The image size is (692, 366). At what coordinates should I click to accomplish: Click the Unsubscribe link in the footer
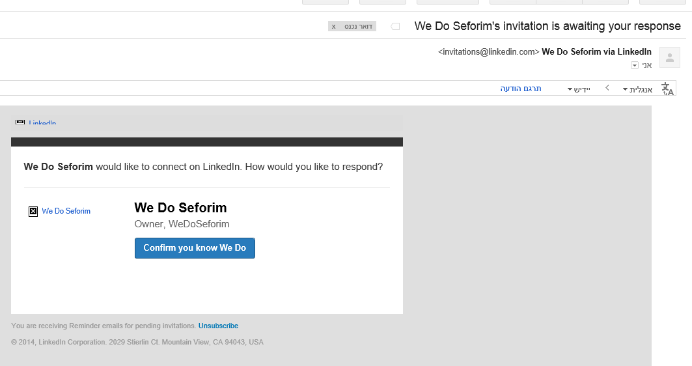218,326
